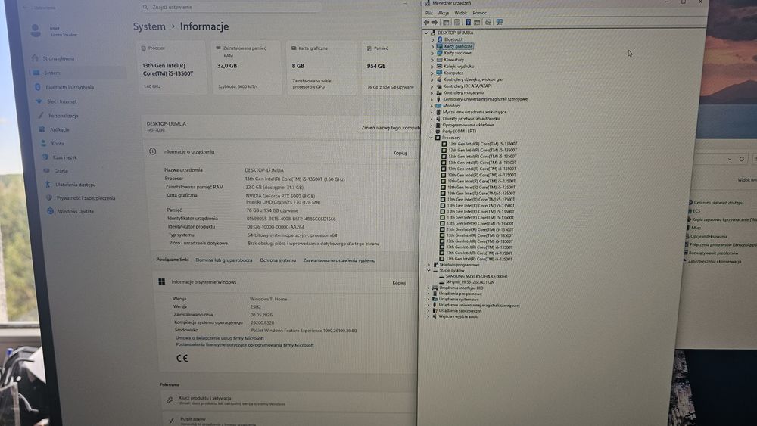Click Kopiuj next to Informacje o systemie Windows

coord(399,283)
